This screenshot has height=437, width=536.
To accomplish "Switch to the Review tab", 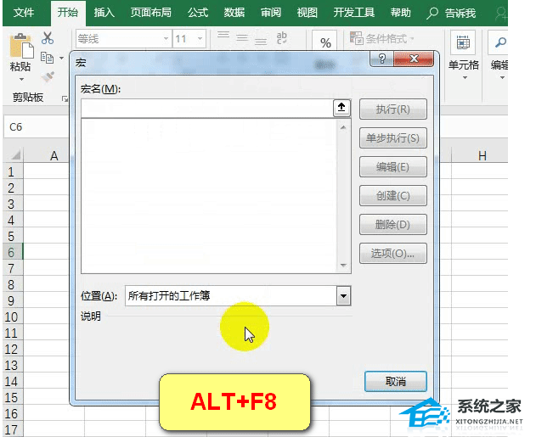I will [271, 13].
